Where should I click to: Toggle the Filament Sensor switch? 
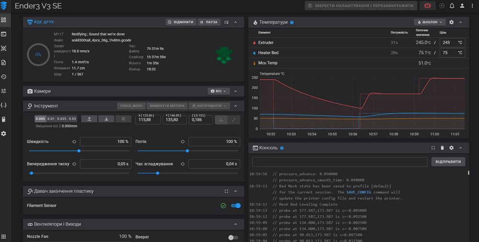235,206
